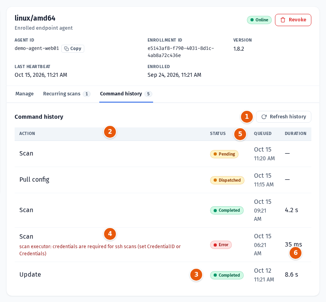The image size is (326, 302).
Task: Click the trash icon in Revoke
Action: coord(283,20)
